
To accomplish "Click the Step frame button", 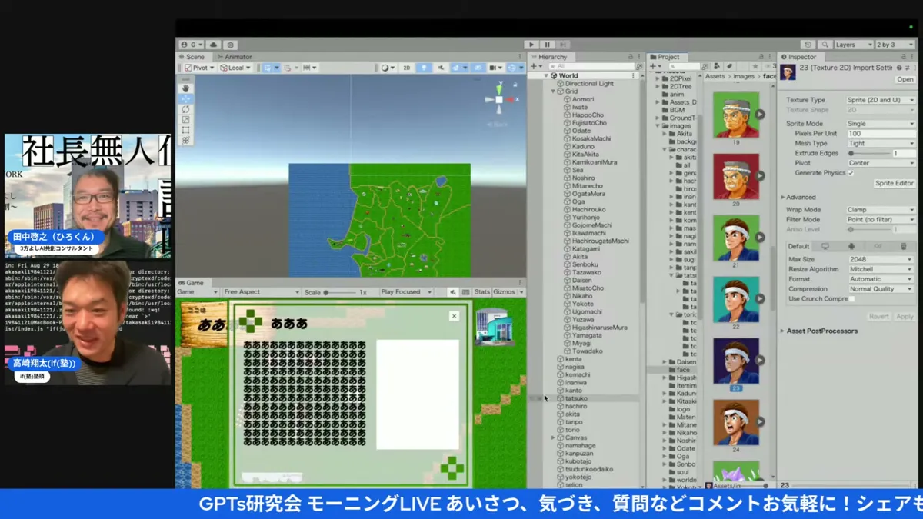I will click(x=563, y=45).
